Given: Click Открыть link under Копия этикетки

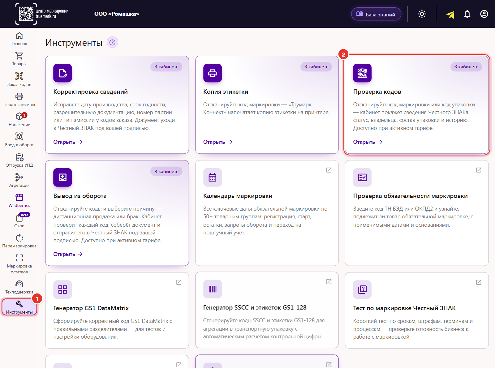Looking at the screenshot, I should 218,142.
